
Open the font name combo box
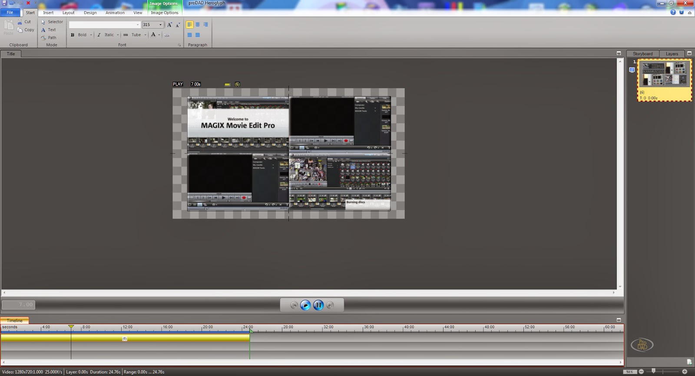(104, 25)
